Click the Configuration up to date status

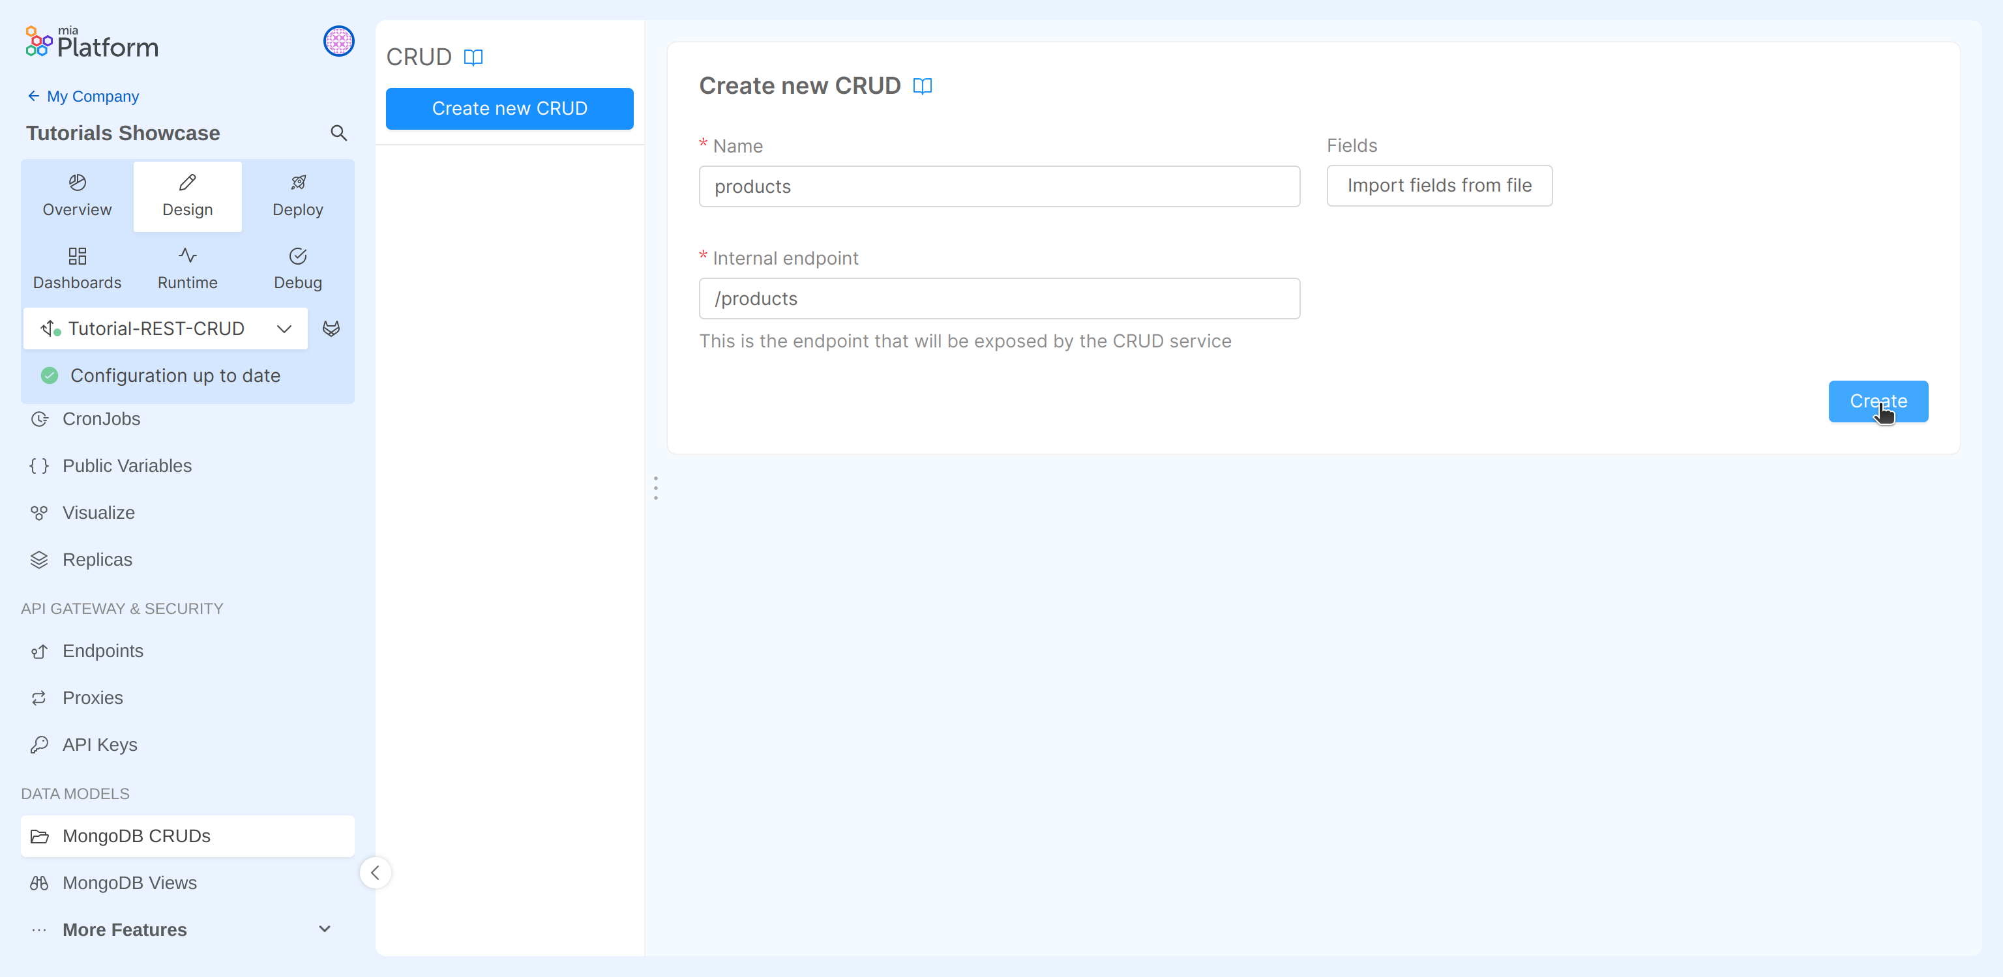coord(161,375)
